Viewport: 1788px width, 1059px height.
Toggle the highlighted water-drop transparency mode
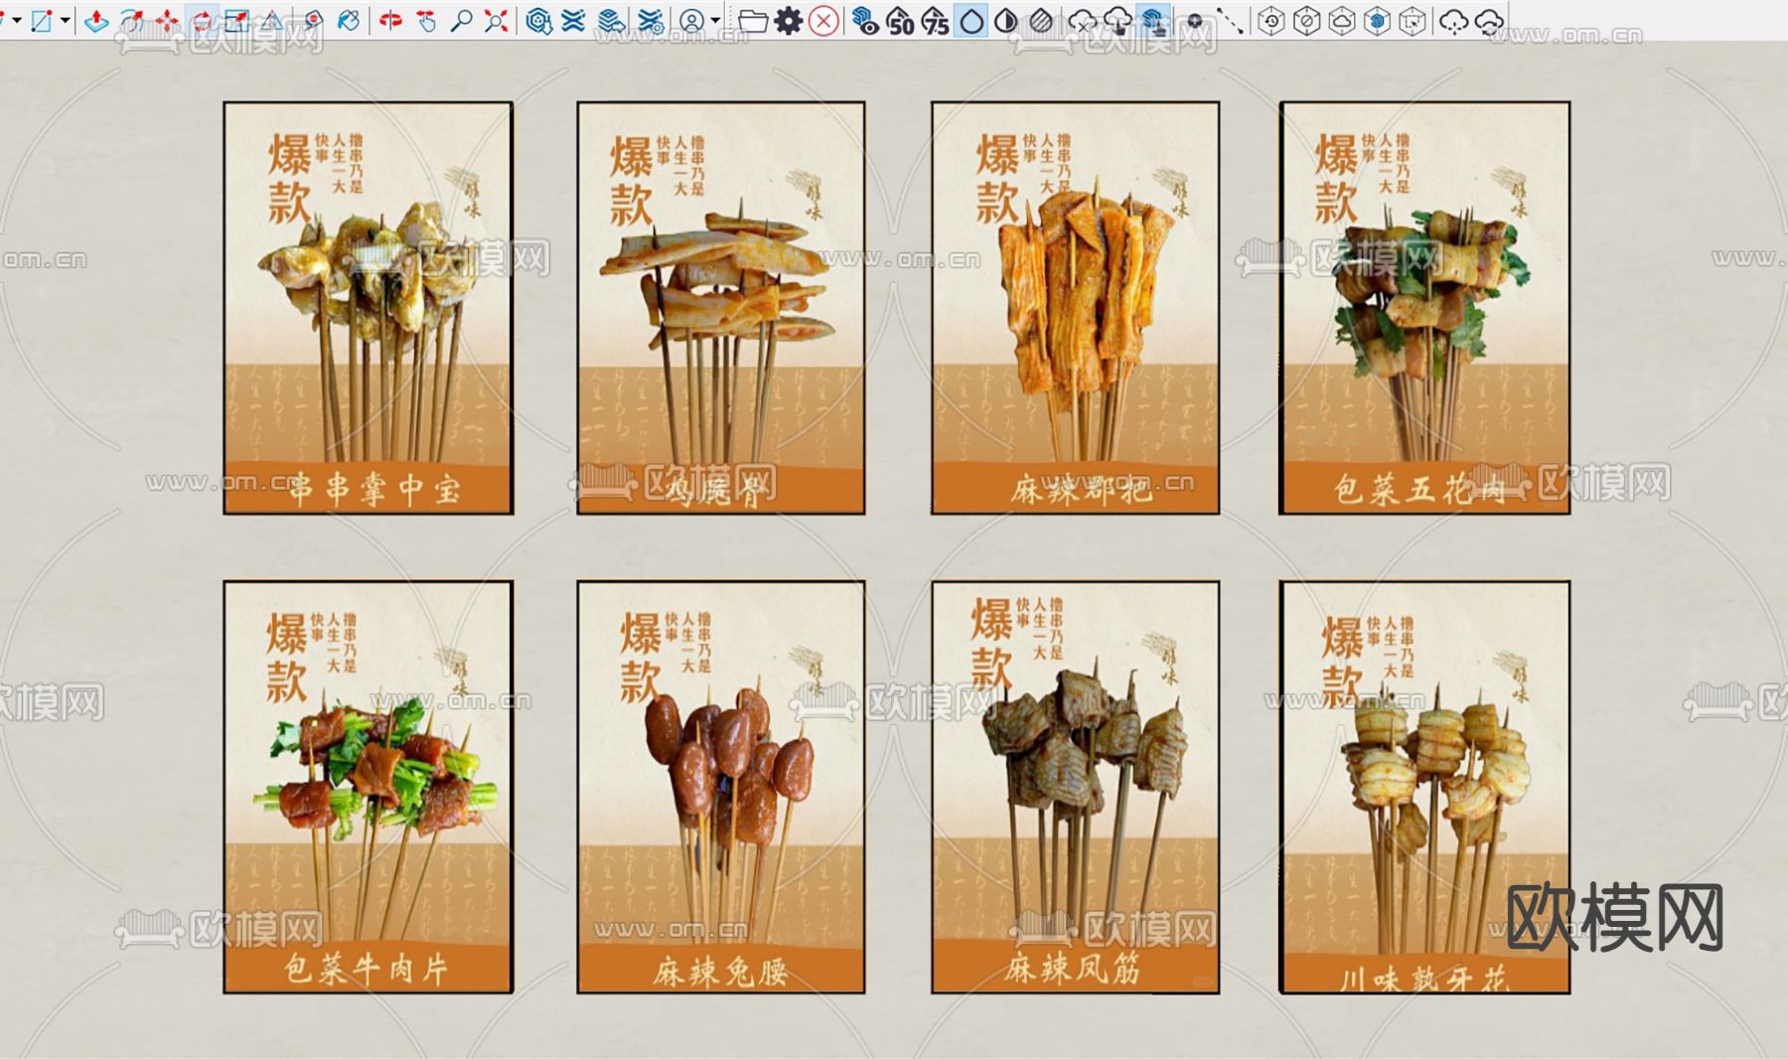click(x=970, y=19)
